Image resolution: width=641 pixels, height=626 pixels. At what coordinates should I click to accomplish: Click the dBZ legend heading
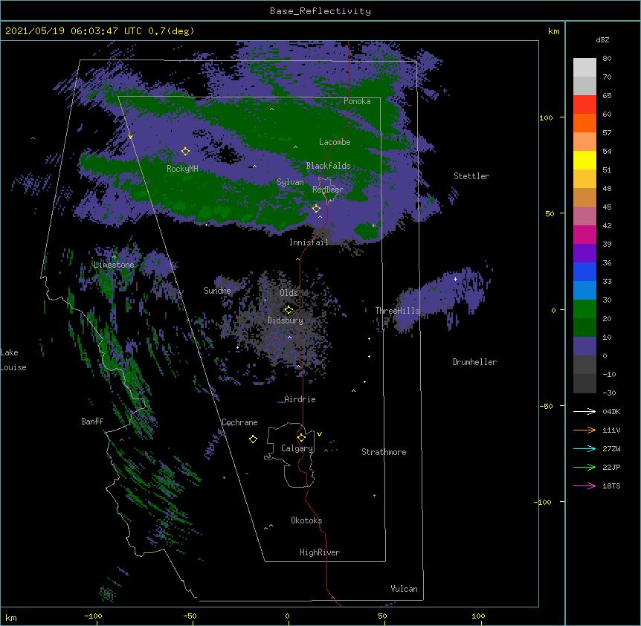point(602,39)
